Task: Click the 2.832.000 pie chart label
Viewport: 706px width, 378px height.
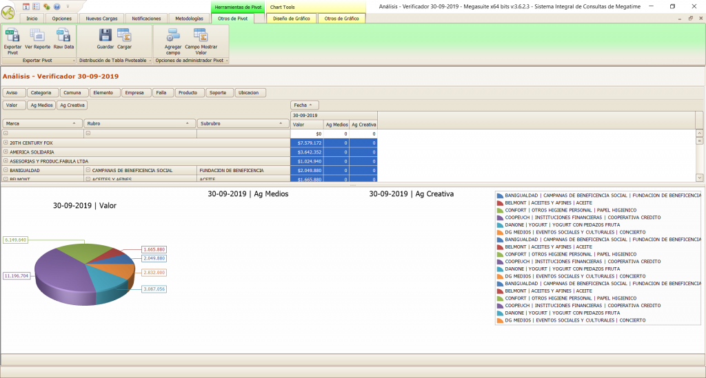Action: (154, 273)
